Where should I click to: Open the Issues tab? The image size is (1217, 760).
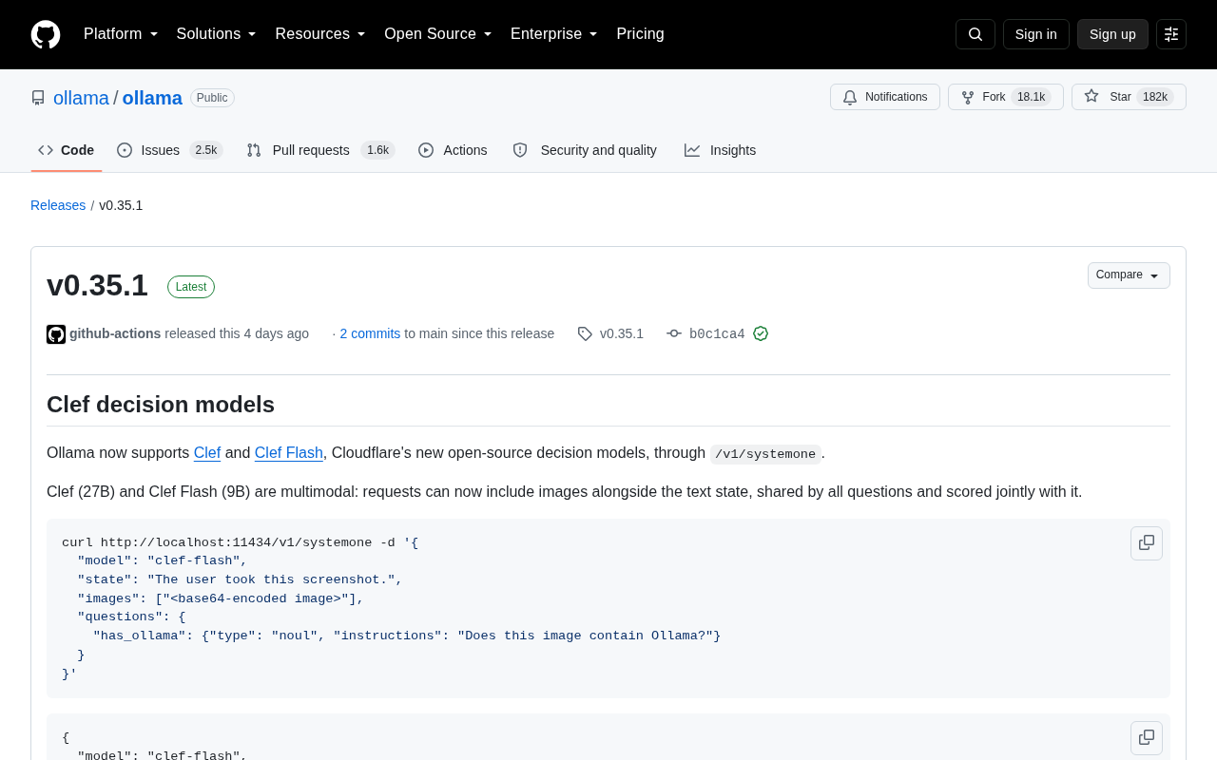click(x=170, y=150)
